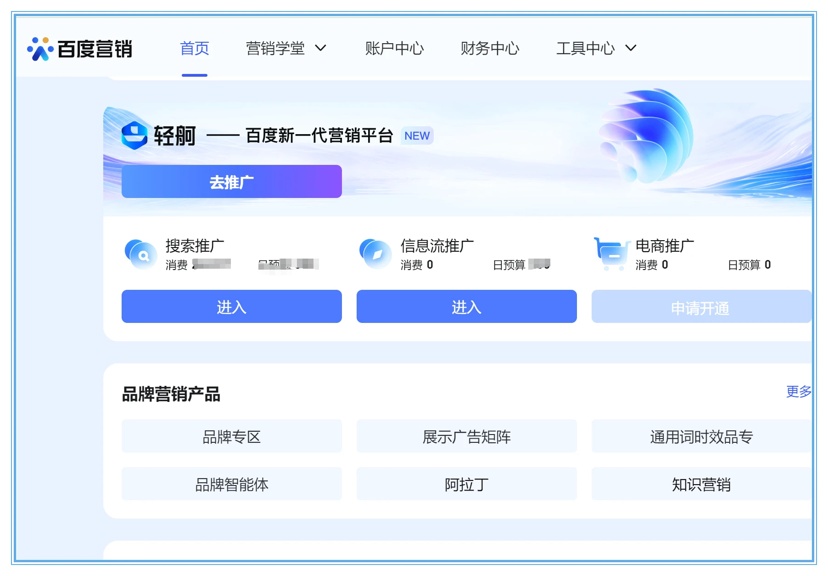Open the 通用词时效品专 product
Viewport: 828px width, 576px height.
click(x=701, y=436)
